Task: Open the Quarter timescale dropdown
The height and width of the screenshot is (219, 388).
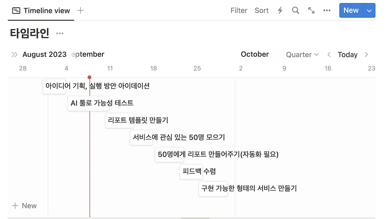Action: point(302,54)
